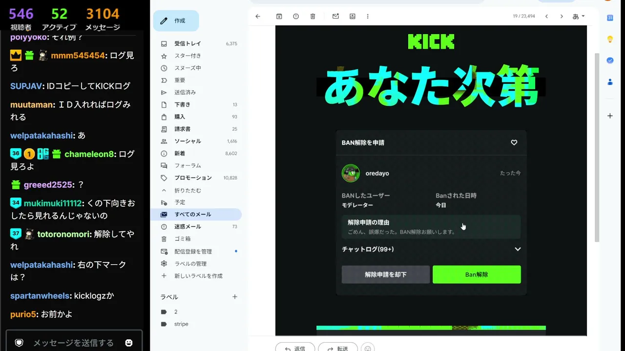This screenshot has width=625, height=351.
Task: Click the 解除申請を却下 button
Action: [386, 274]
